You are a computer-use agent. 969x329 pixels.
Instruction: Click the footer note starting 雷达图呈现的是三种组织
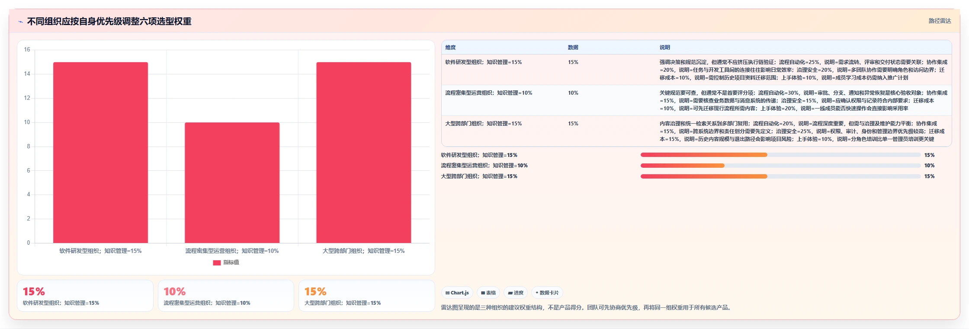[x=587, y=308]
